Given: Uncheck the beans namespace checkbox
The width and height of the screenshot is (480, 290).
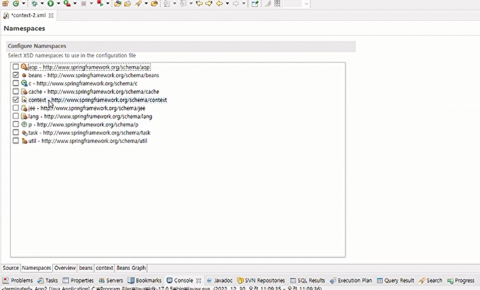Looking at the screenshot, I should pyautogui.click(x=16, y=75).
